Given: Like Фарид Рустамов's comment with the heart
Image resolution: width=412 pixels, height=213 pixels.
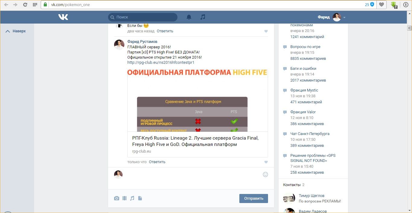Looking at the screenshot, I should coord(266,162).
